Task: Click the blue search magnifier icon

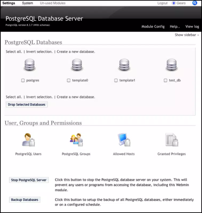Action: click(x=195, y=3)
